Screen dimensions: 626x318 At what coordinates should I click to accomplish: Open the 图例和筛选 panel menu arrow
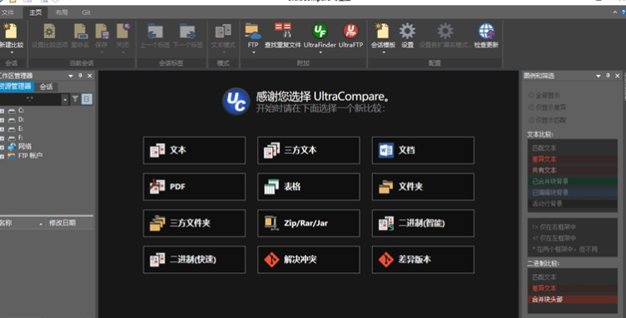598,76
